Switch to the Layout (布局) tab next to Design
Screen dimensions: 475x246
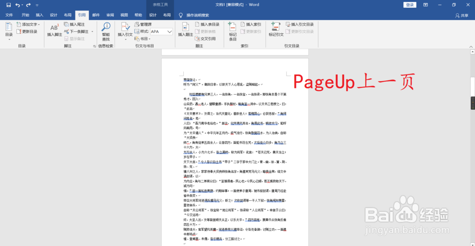tap(68, 15)
